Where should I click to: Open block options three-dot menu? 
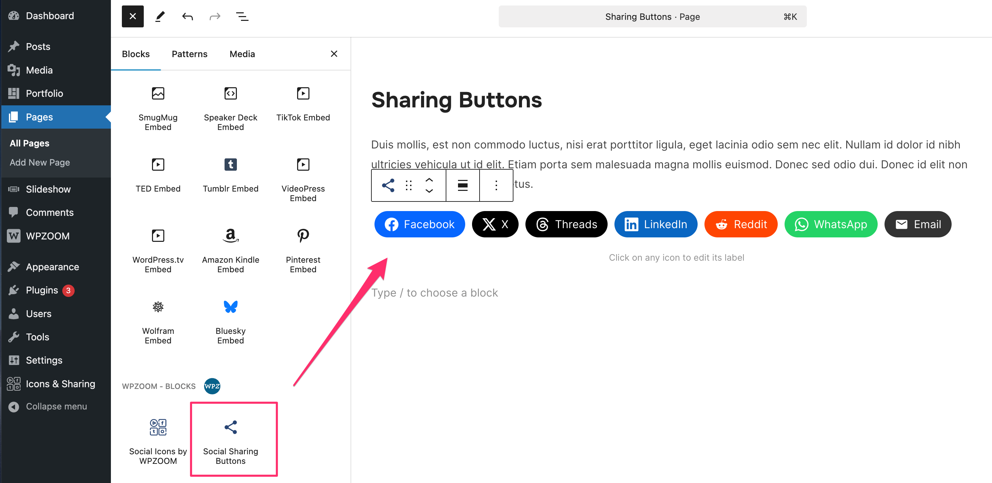coord(496,185)
